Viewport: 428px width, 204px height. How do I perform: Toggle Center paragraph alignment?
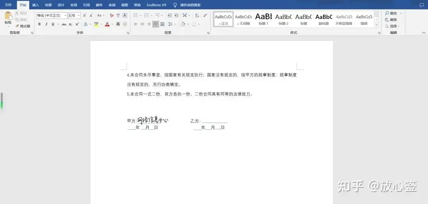pyautogui.click(x=142, y=24)
